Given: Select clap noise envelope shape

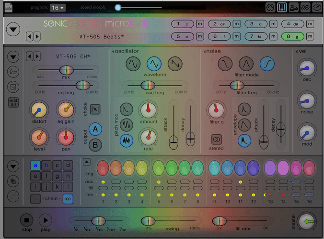Looking at the screenshot, I should [x=244, y=141].
